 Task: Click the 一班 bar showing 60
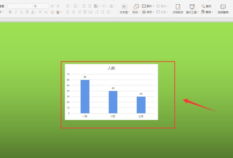[x=85, y=96]
